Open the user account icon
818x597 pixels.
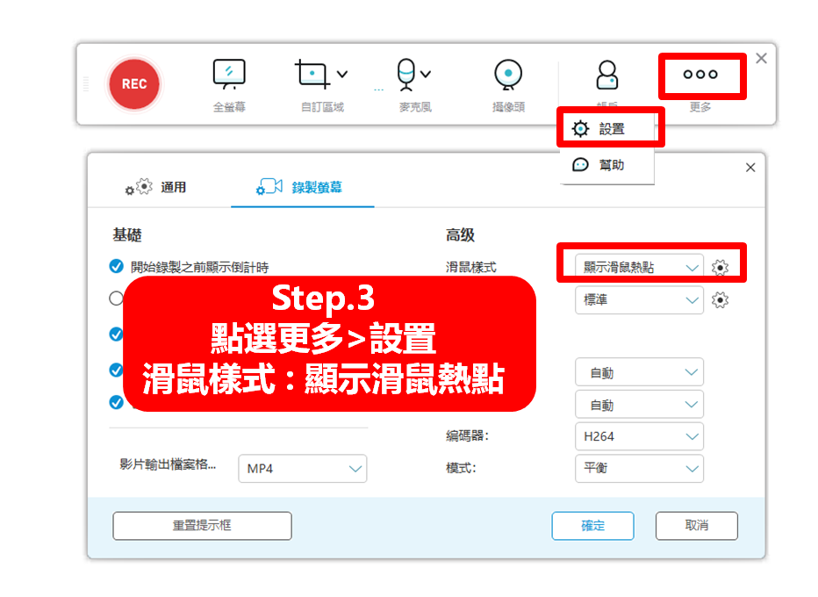[606, 75]
